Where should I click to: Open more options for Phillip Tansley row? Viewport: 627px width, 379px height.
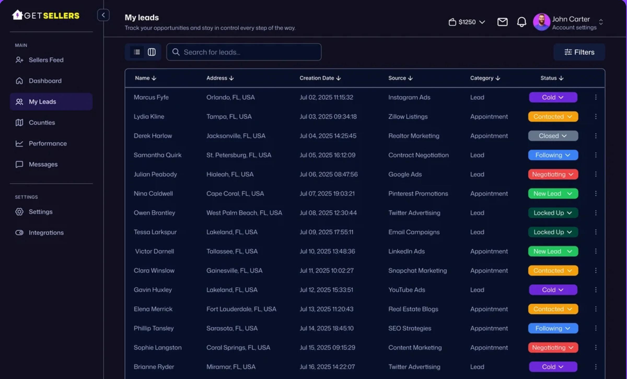click(x=596, y=328)
